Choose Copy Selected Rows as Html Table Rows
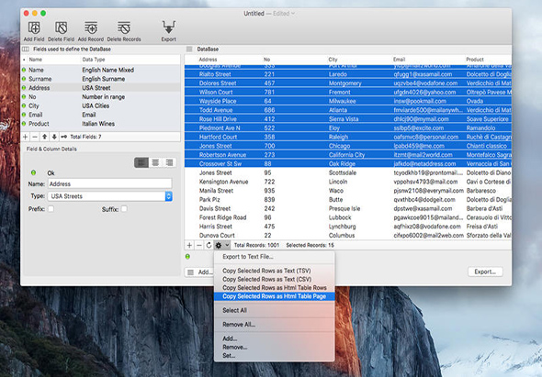542x377 pixels. pos(275,288)
